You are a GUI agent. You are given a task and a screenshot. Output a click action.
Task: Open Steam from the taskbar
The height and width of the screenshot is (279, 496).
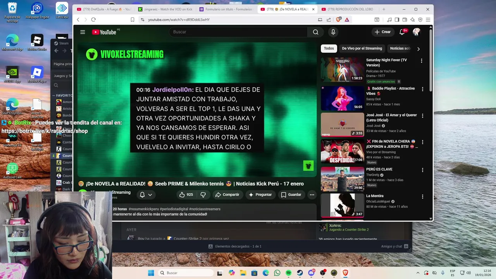point(300,273)
